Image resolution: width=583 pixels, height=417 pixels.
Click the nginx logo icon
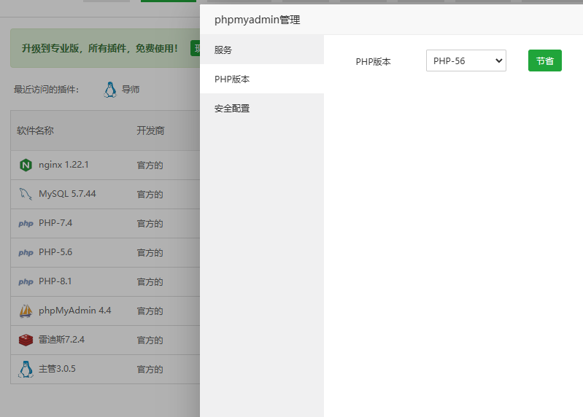[26, 165]
